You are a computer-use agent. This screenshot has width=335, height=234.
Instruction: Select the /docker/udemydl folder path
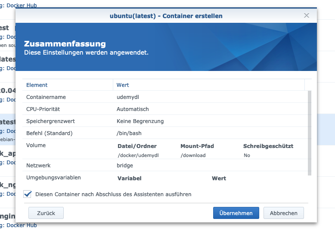[x=138, y=155]
